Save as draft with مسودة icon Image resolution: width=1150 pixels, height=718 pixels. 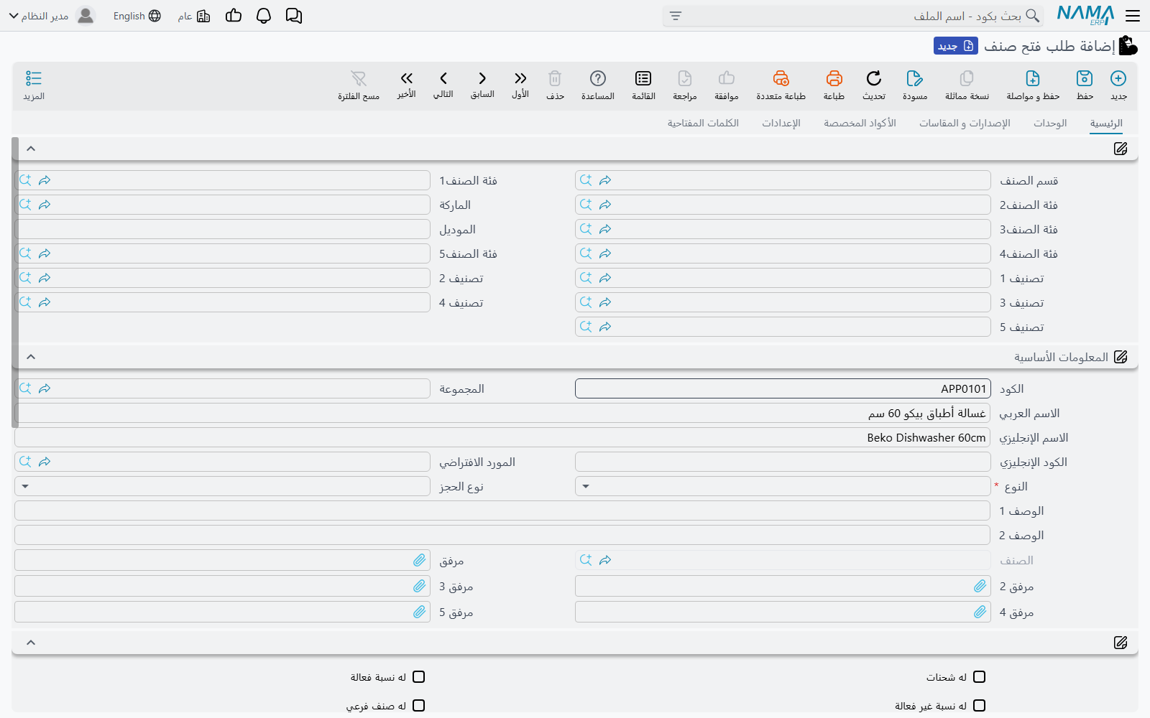pyautogui.click(x=915, y=78)
